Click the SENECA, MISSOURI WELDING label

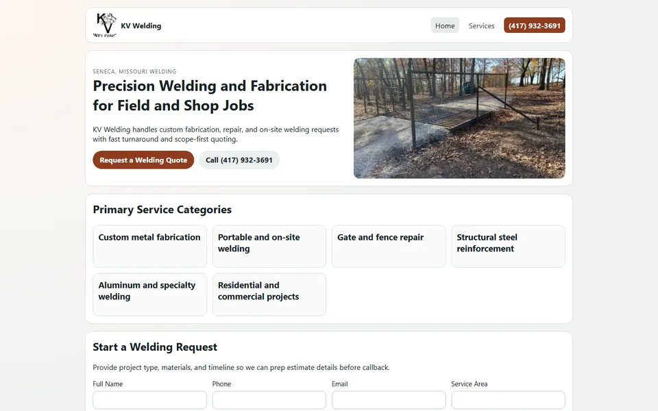[x=135, y=71]
